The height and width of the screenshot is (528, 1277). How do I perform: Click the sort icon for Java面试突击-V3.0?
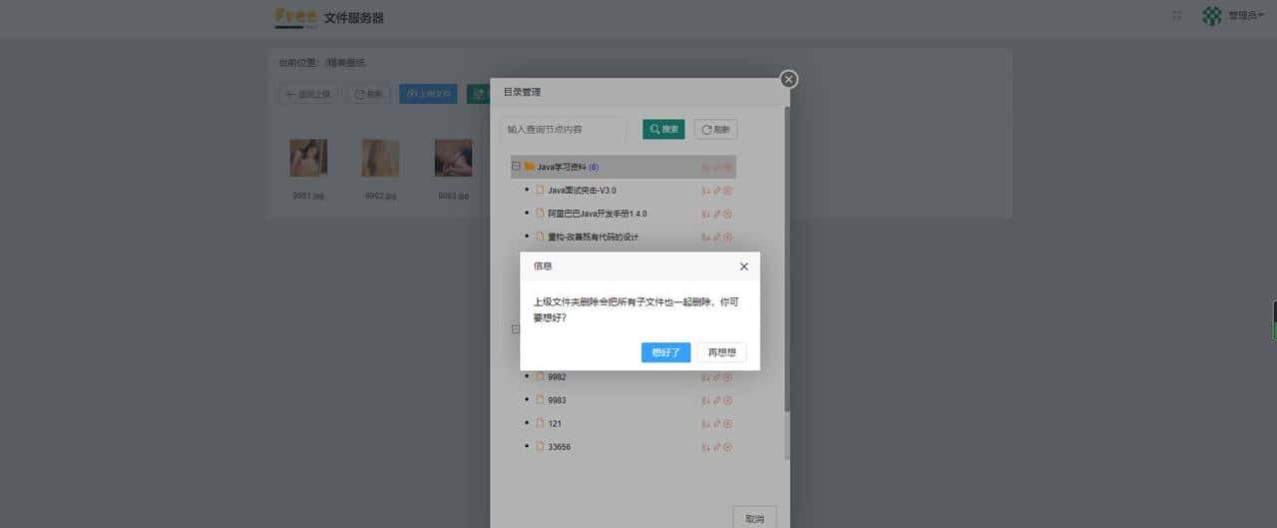[705, 190]
